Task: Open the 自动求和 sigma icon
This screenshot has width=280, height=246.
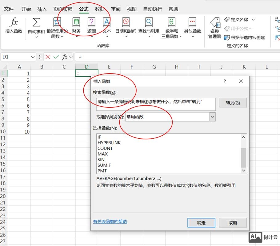Action: tap(36, 23)
